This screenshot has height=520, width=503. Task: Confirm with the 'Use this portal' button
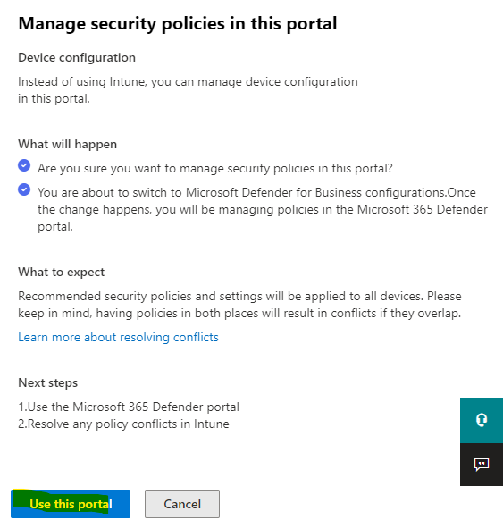pyautogui.click(x=71, y=504)
